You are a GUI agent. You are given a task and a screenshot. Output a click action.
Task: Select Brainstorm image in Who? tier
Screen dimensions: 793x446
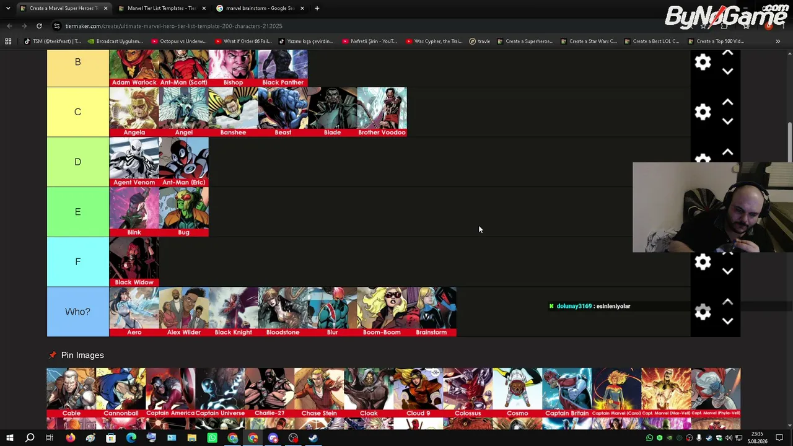(431, 312)
